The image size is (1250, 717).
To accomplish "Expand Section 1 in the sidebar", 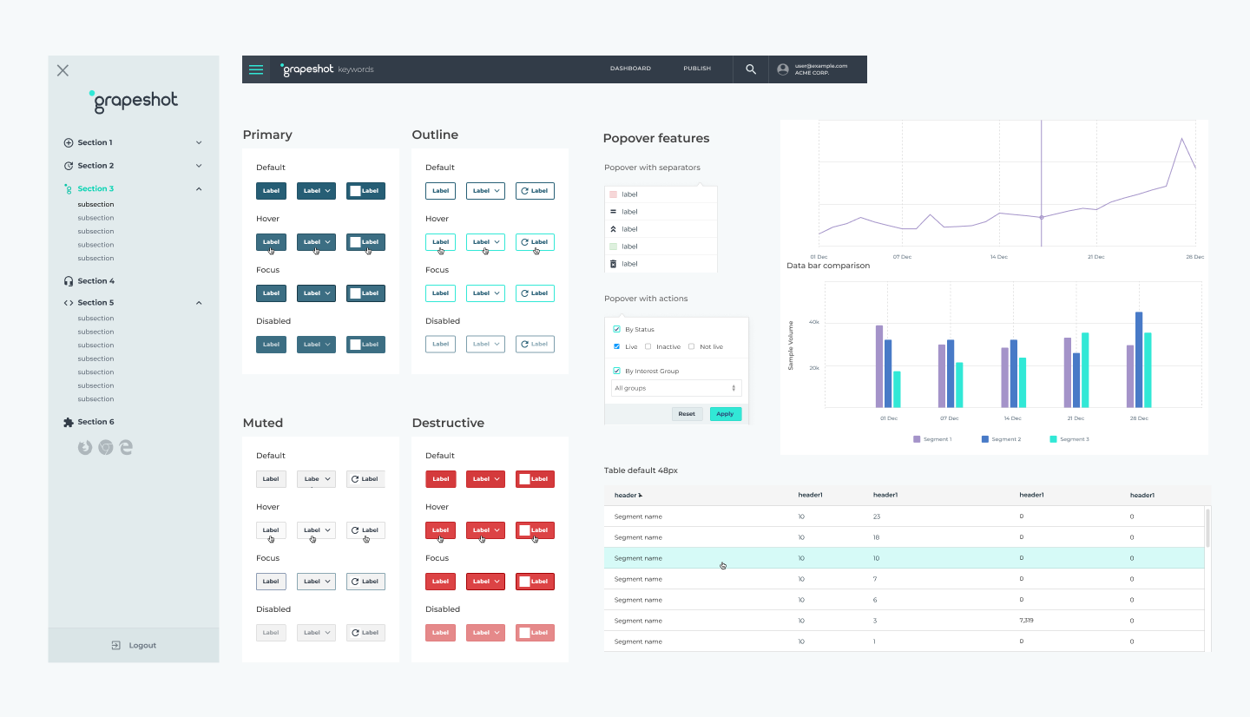I will [199, 141].
